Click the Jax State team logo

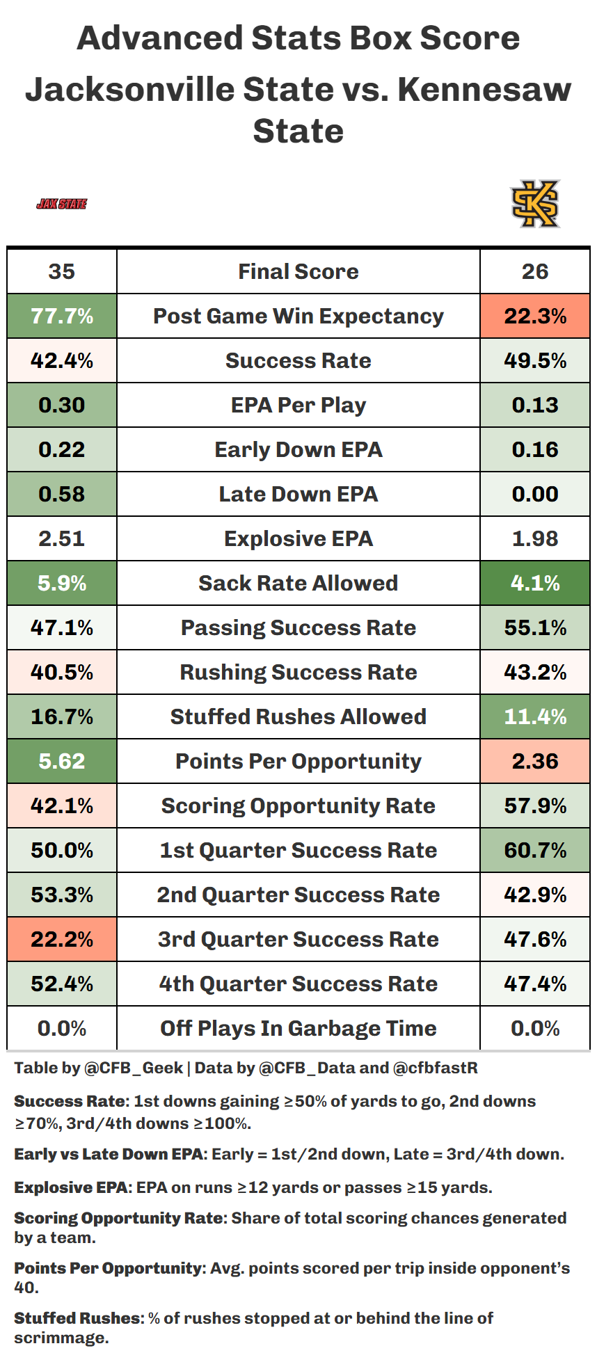[62, 204]
